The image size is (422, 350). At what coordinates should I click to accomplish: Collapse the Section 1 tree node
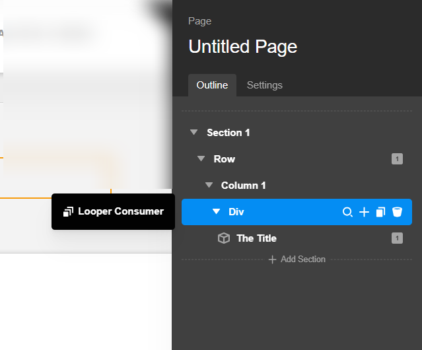point(193,133)
